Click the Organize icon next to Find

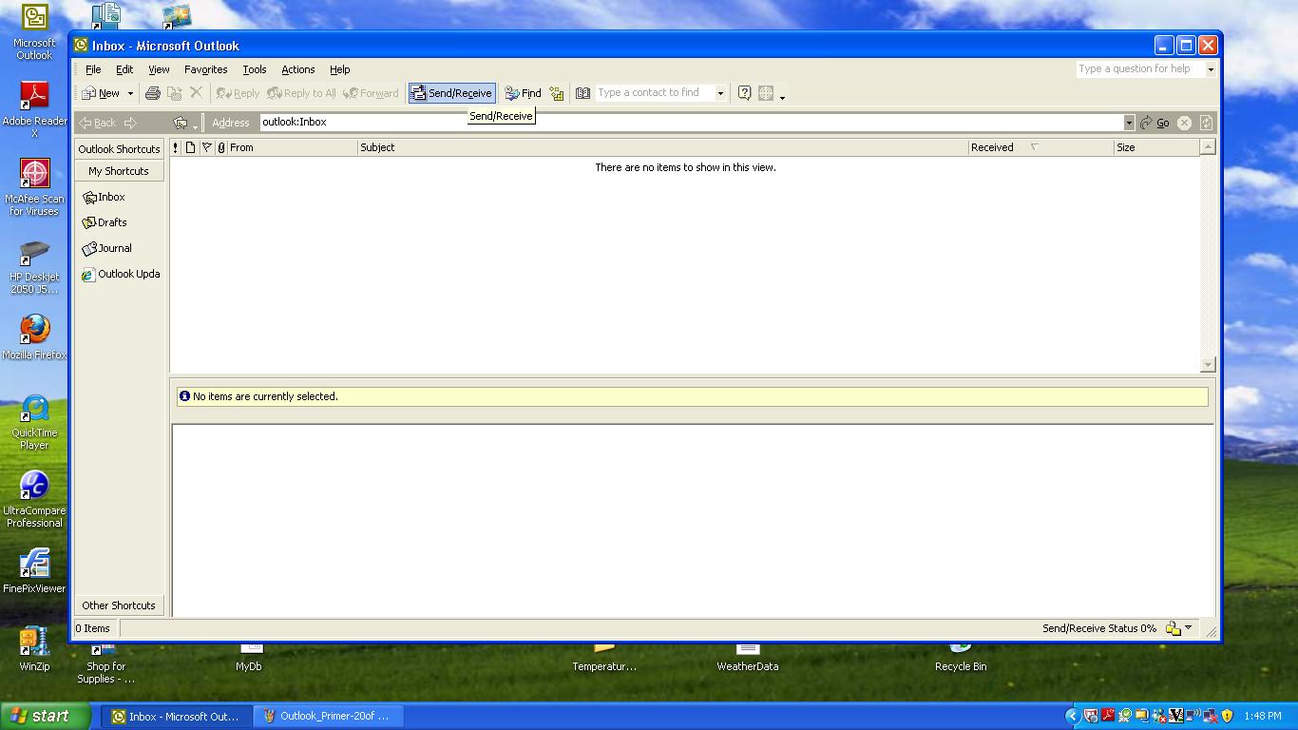pyautogui.click(x=557, y=93)
